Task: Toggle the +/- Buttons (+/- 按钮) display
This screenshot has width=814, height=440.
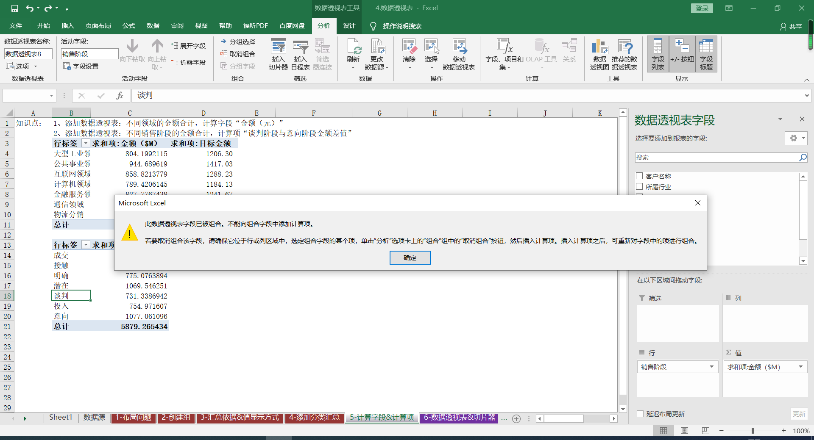Action: [x=682, y=55]
